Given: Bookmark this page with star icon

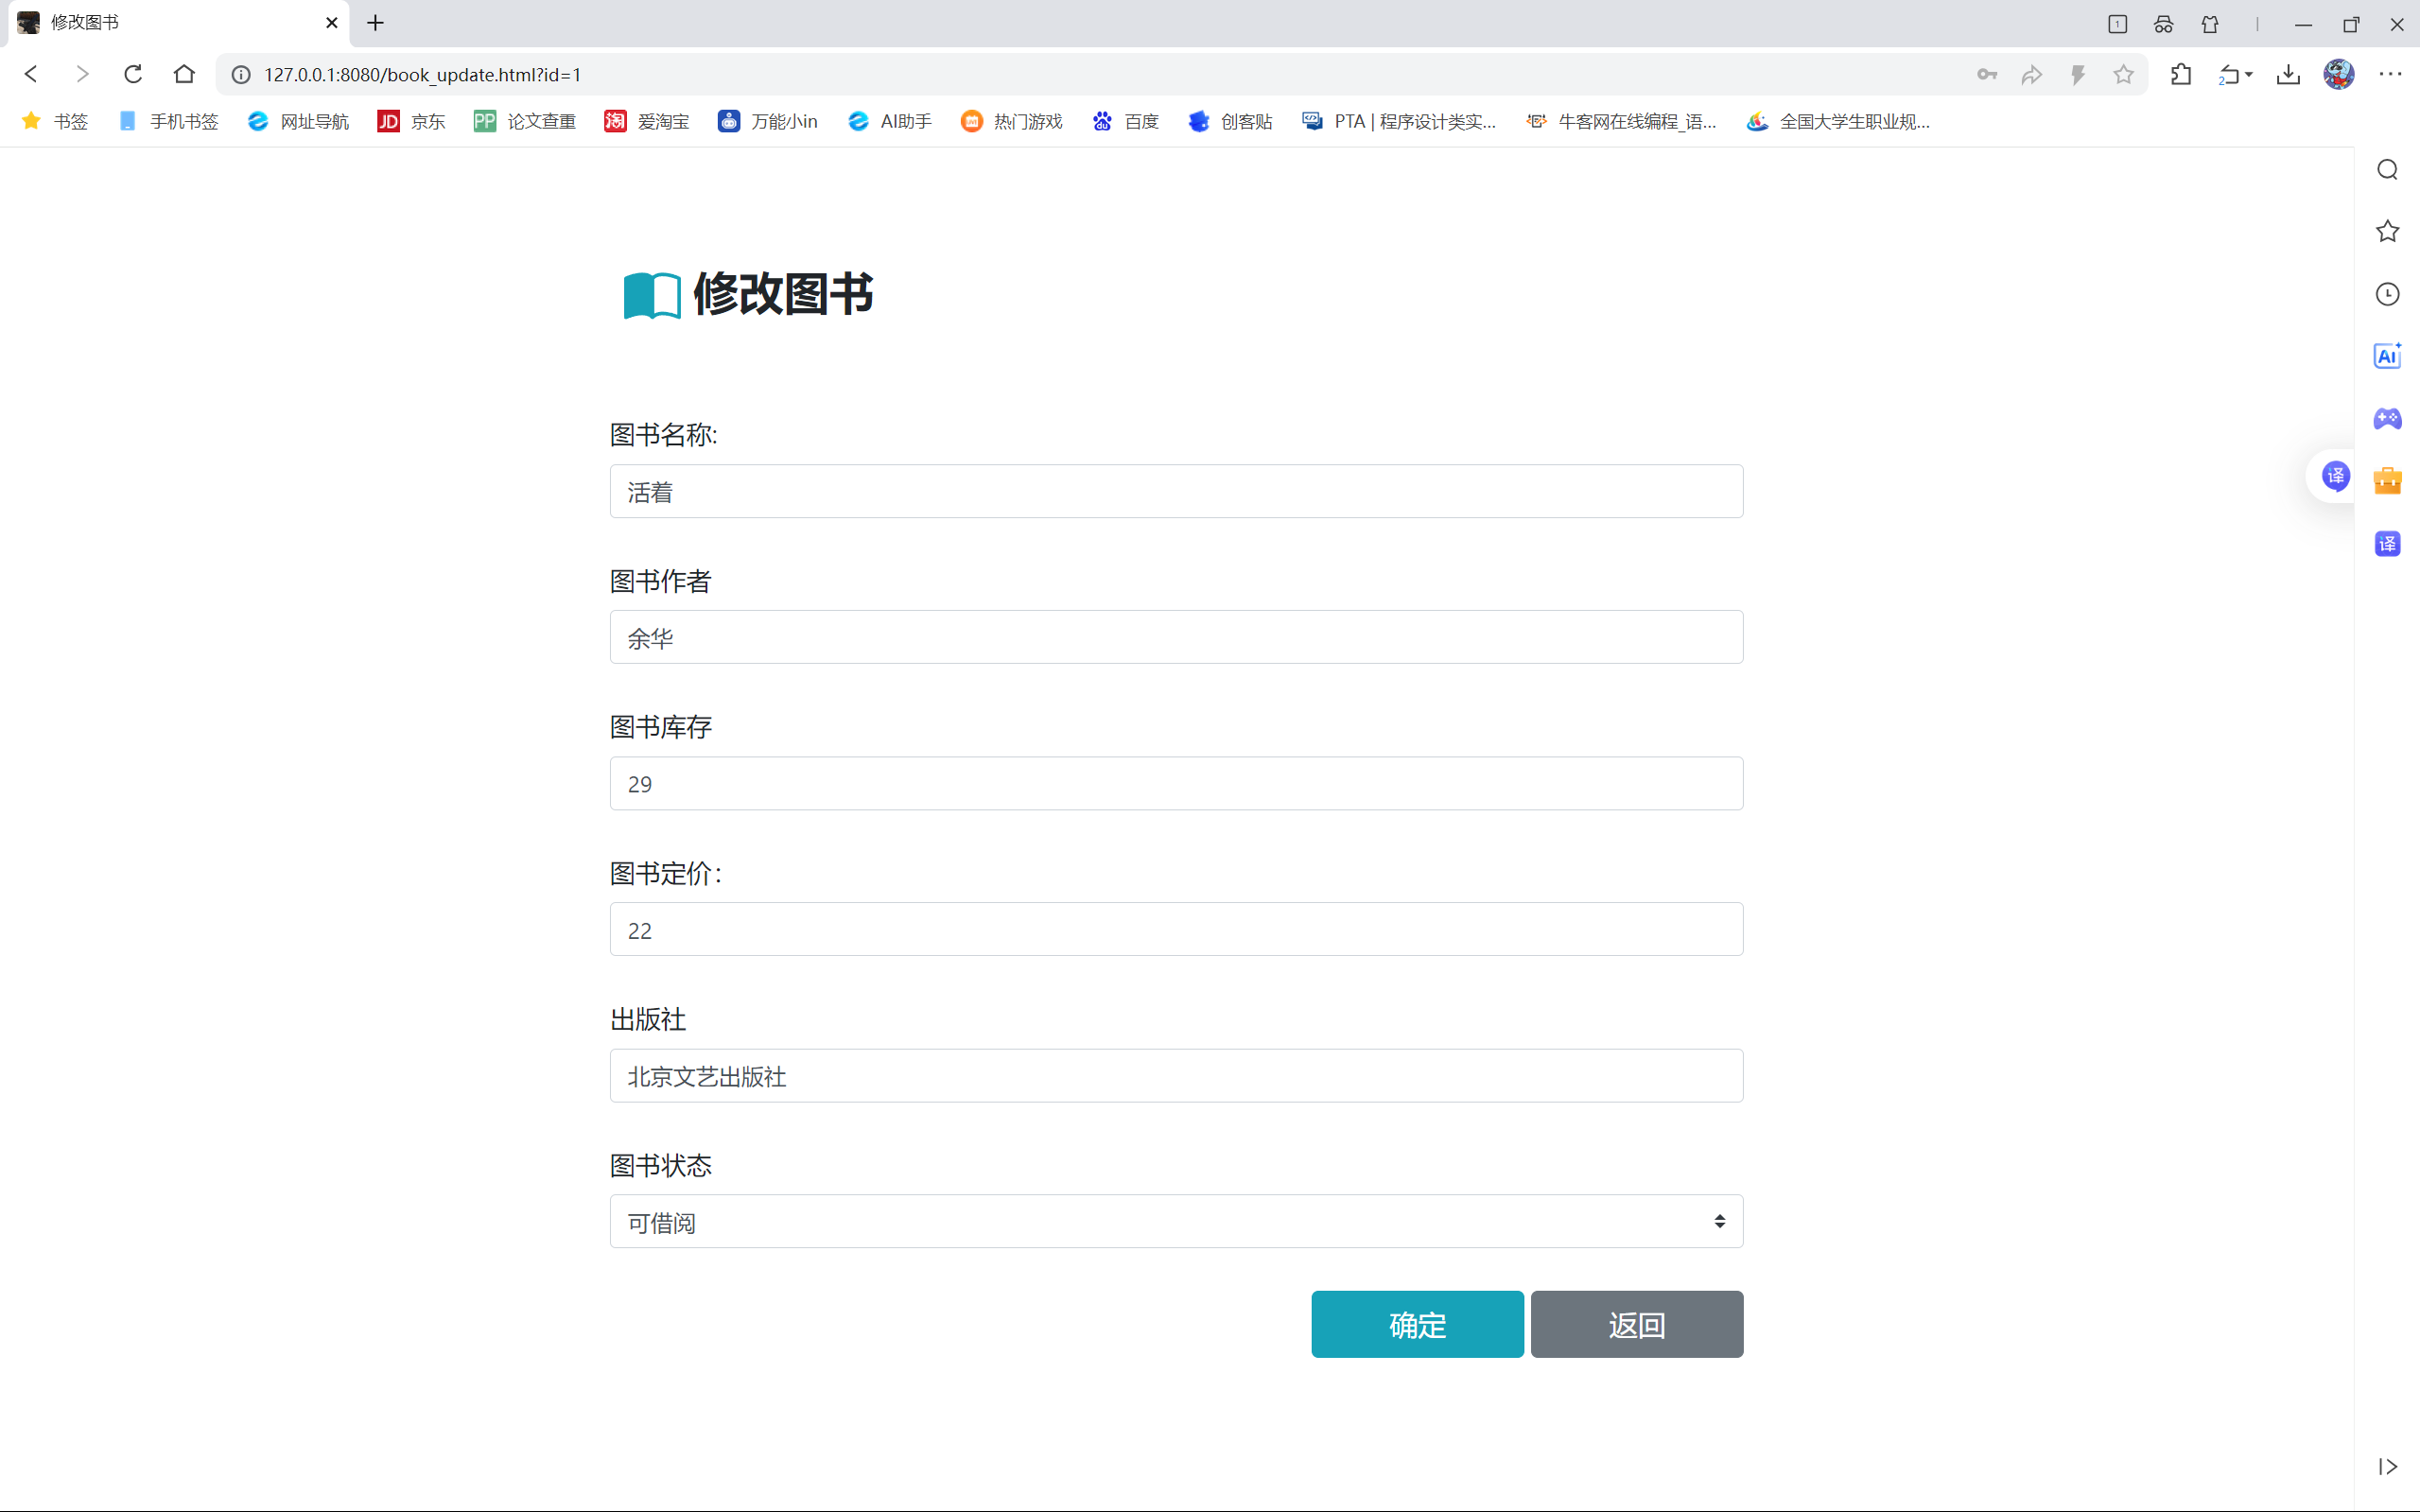Looking at the screenshot, I should point(2123,75).
